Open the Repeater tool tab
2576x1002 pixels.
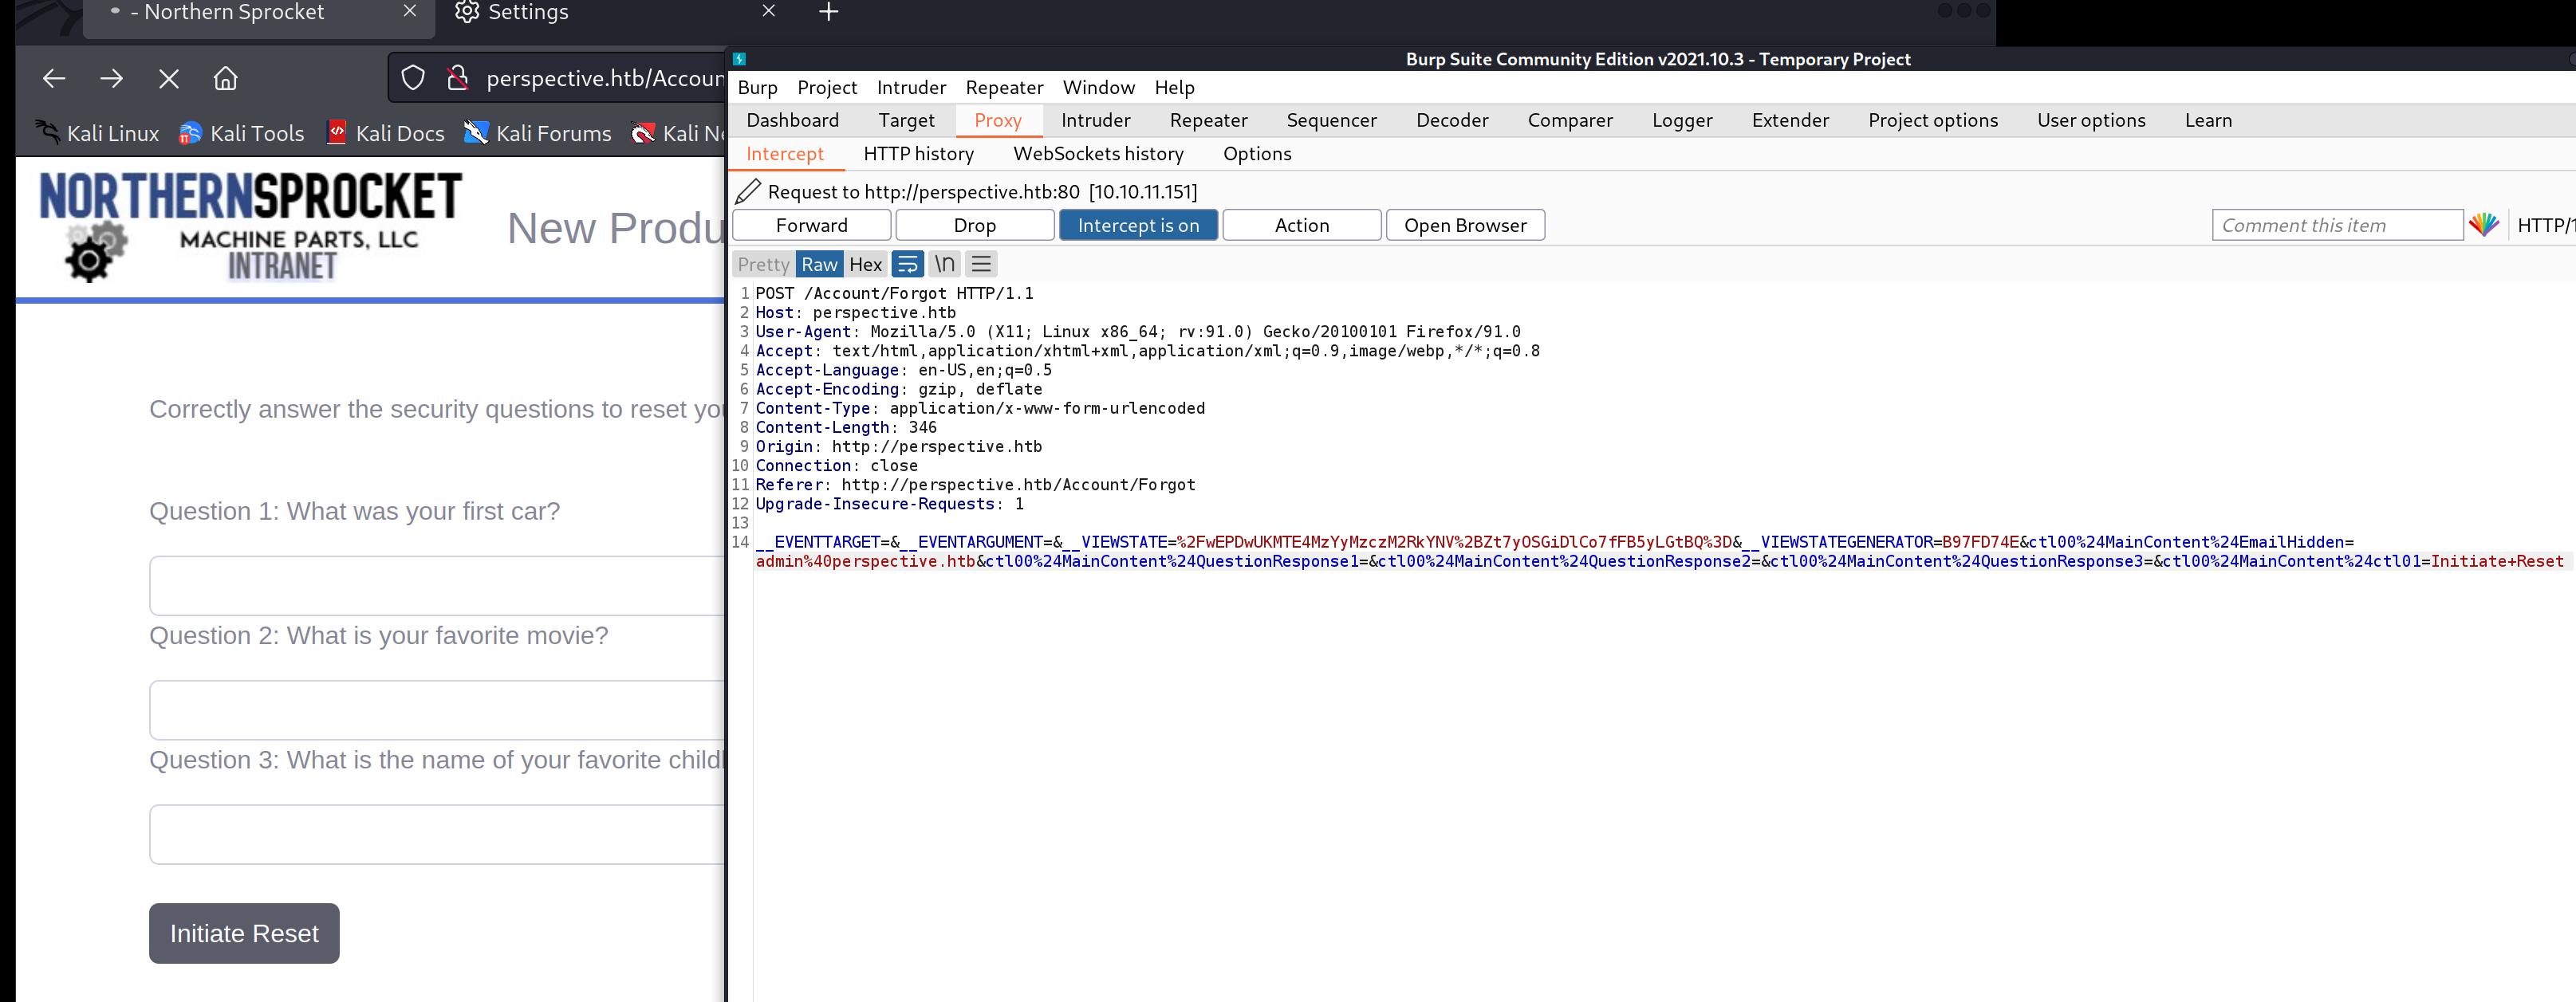[x=1208, y=120]
